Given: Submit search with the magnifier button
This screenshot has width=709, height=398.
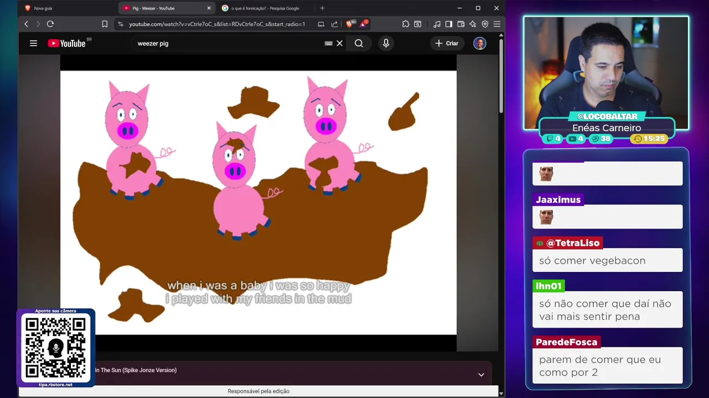Looking at the screenshot, I should pos(359,43).
